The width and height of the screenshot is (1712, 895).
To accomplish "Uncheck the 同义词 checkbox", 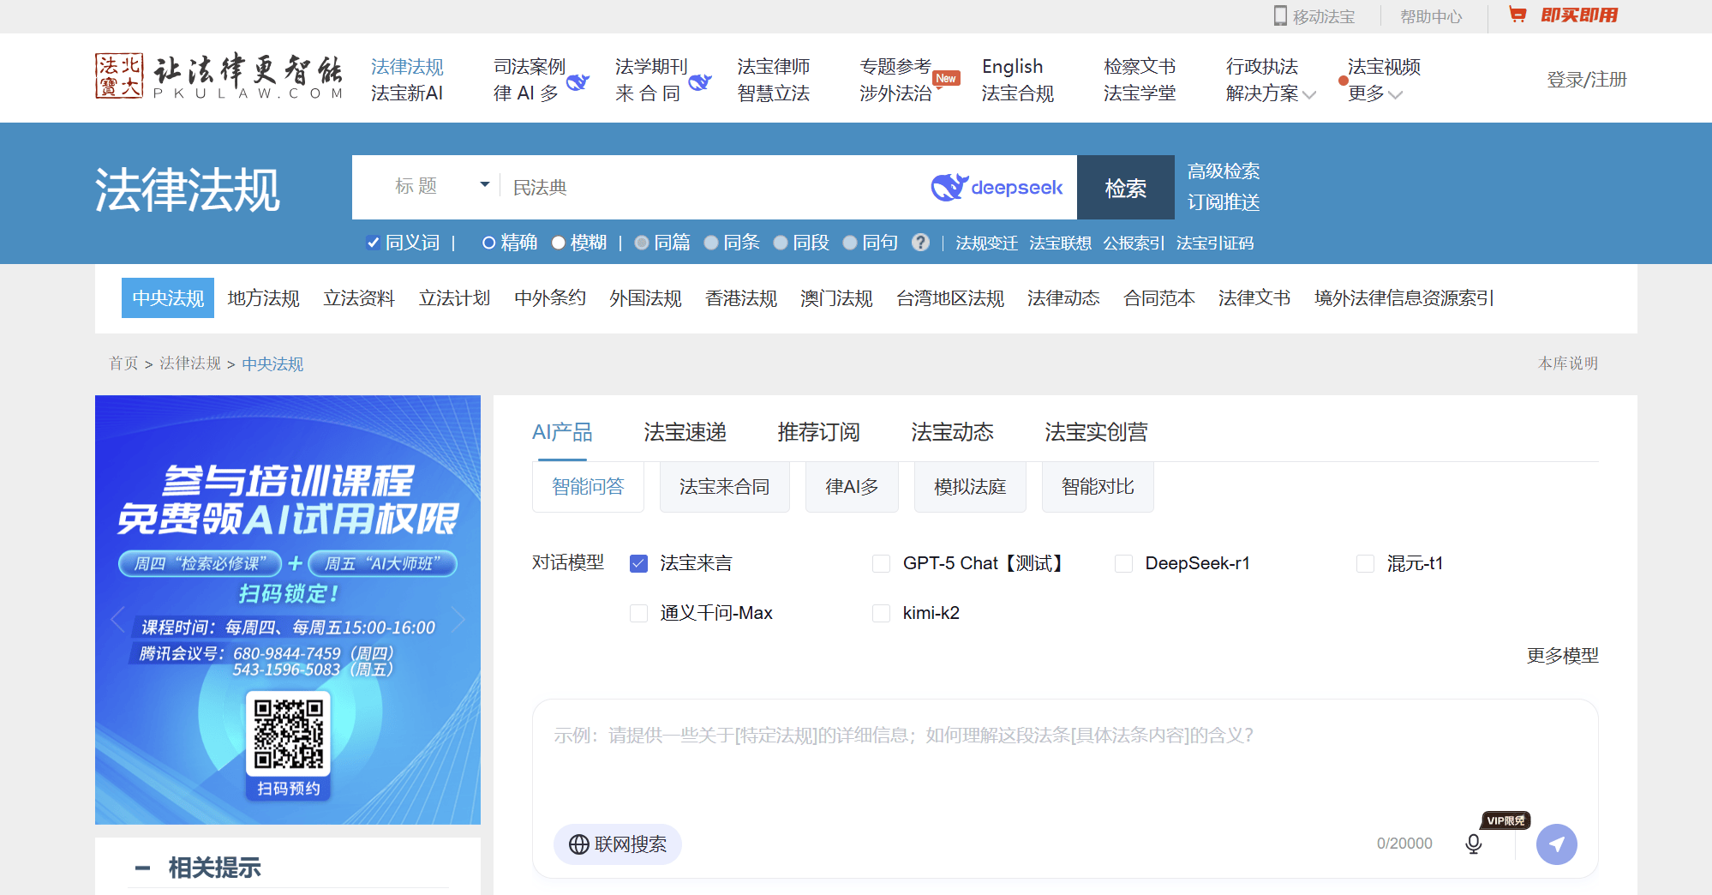I will point(373,243).
